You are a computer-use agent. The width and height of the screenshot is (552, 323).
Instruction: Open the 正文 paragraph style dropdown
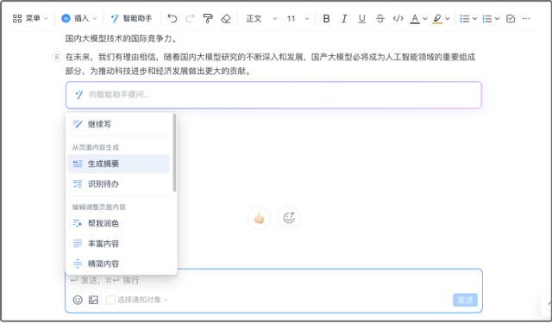tap(261, 18)
